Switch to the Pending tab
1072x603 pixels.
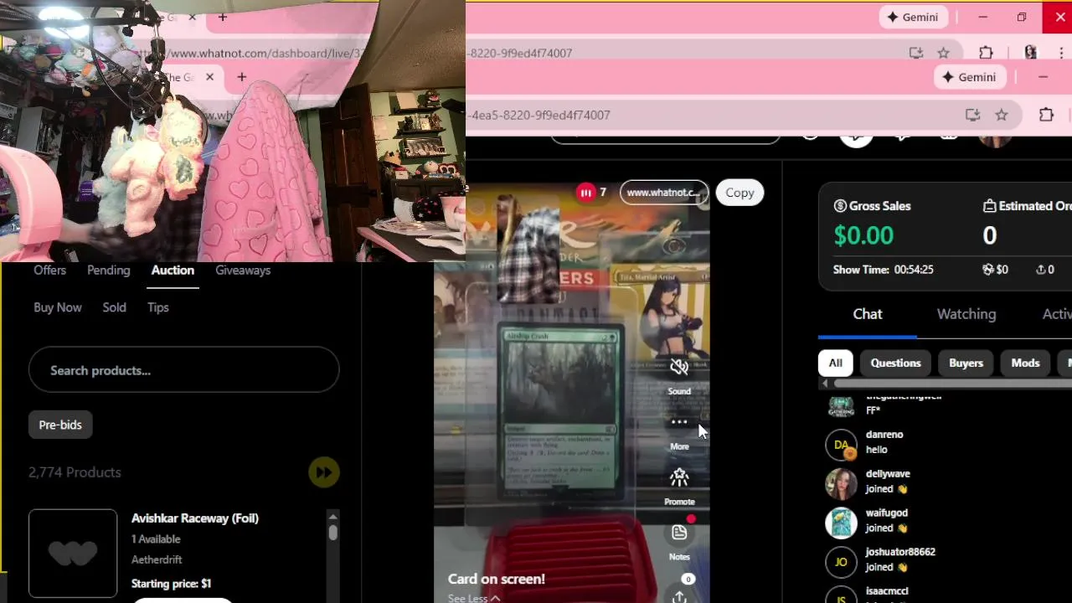[x=108, y=271]
